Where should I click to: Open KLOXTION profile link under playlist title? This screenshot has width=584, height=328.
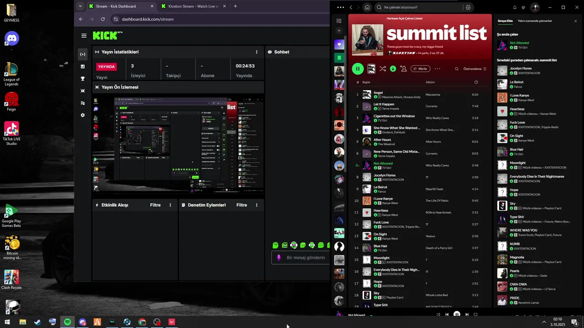coord(404,53)
